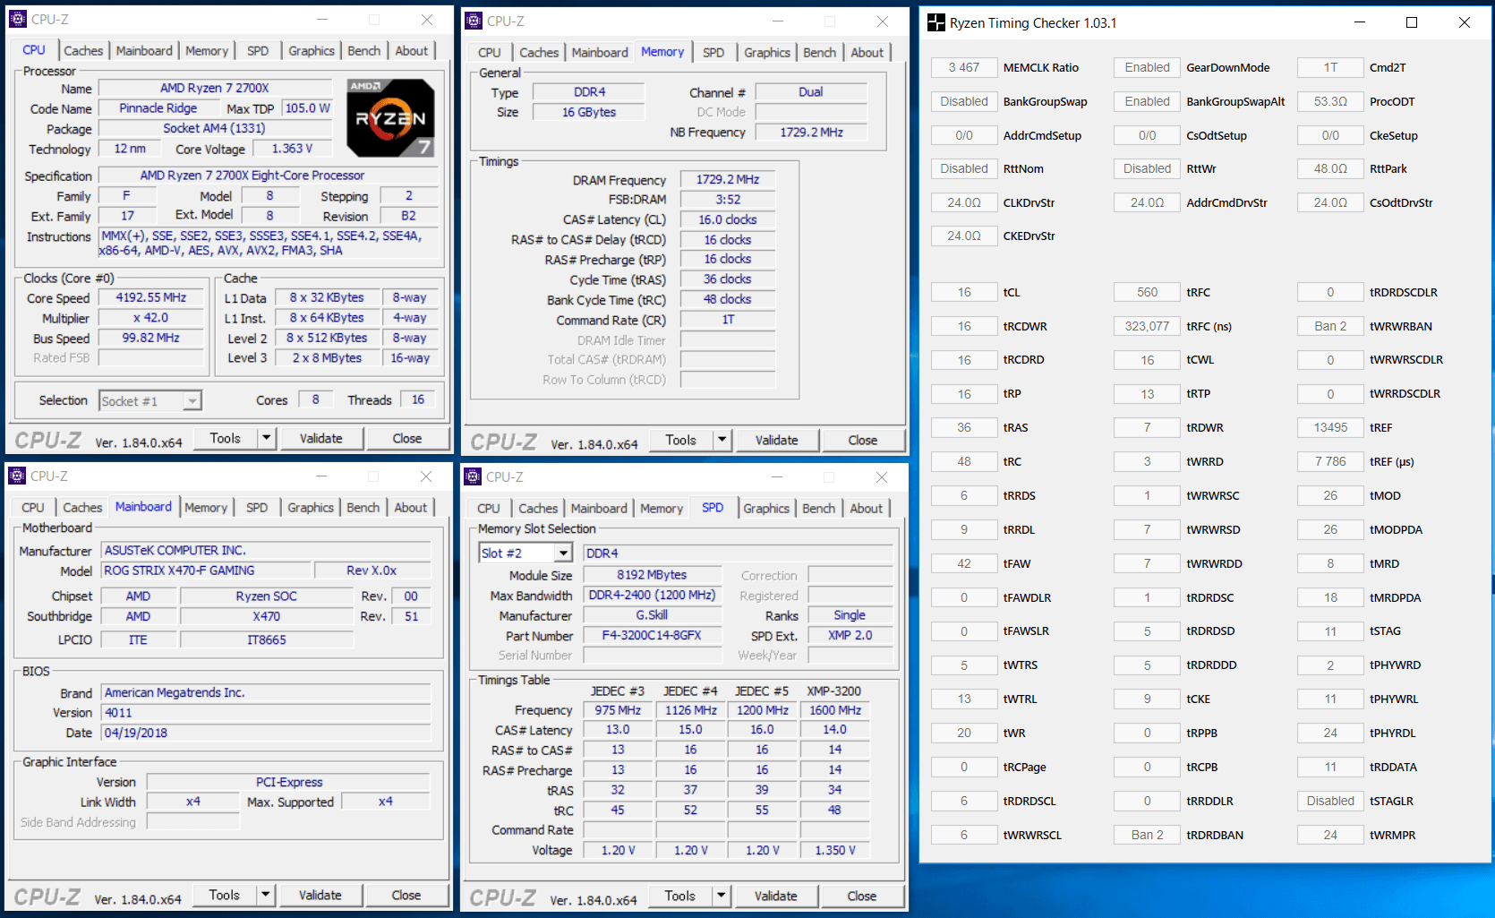Click the NB Frequency value in General
The image size is (1495, 918).
(811, 132)
